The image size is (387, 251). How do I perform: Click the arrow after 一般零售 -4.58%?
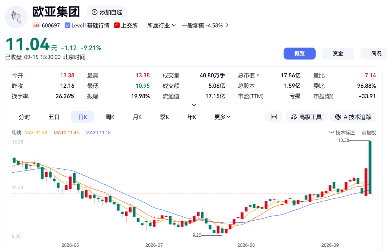pyautogui.click(x=227, y=25)
